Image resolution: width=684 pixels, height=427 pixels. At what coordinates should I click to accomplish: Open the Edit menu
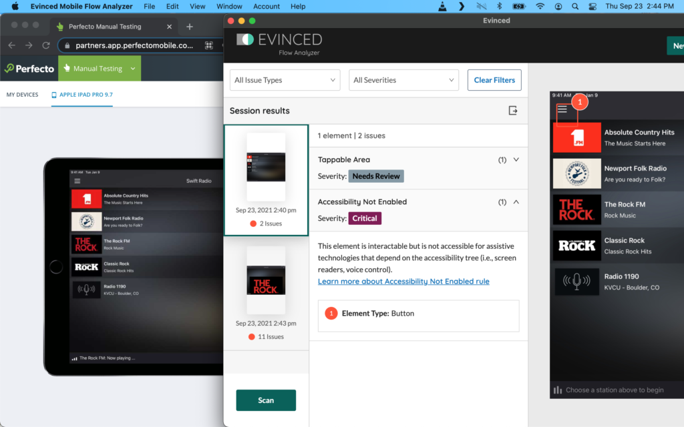point(172,6)
